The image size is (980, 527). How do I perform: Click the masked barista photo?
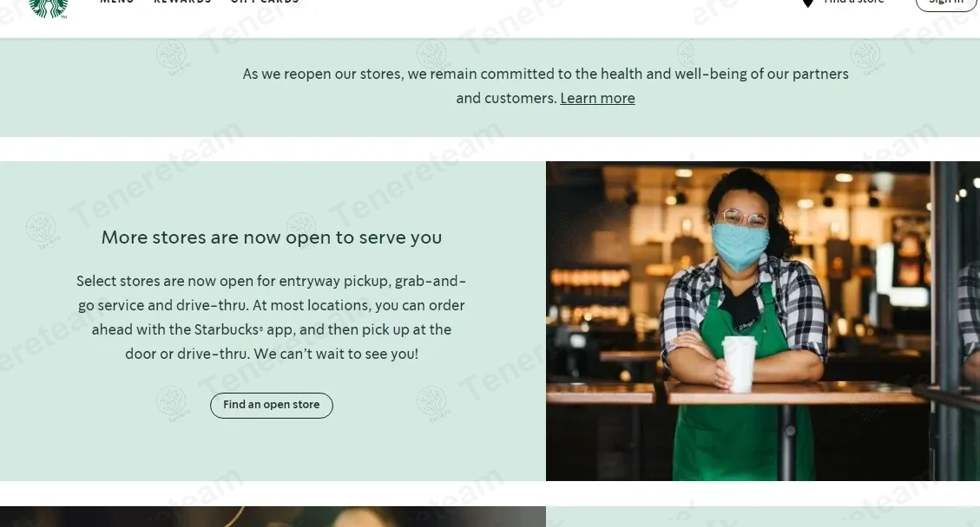(x=762, y=321)
